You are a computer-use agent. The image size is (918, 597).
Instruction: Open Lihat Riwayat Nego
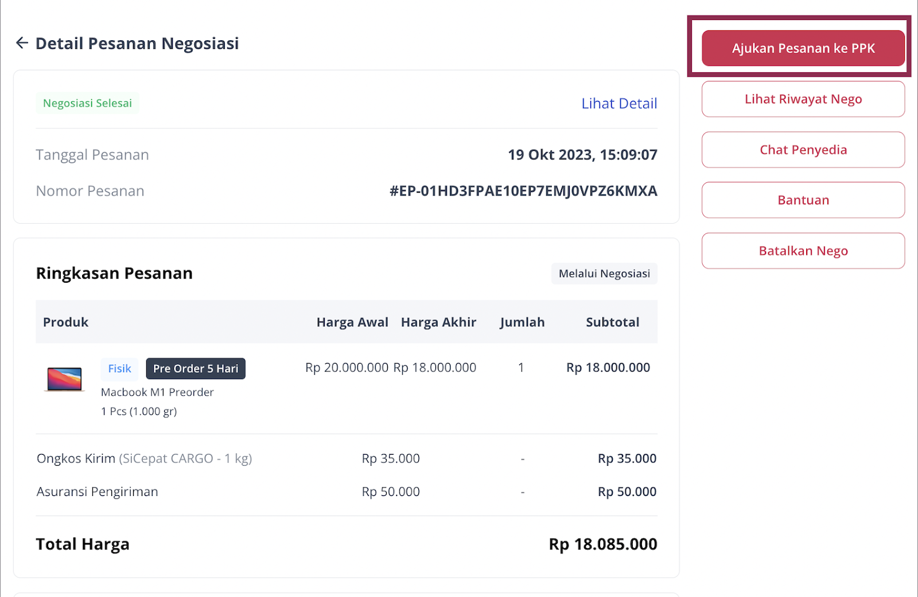coord(802,99)
